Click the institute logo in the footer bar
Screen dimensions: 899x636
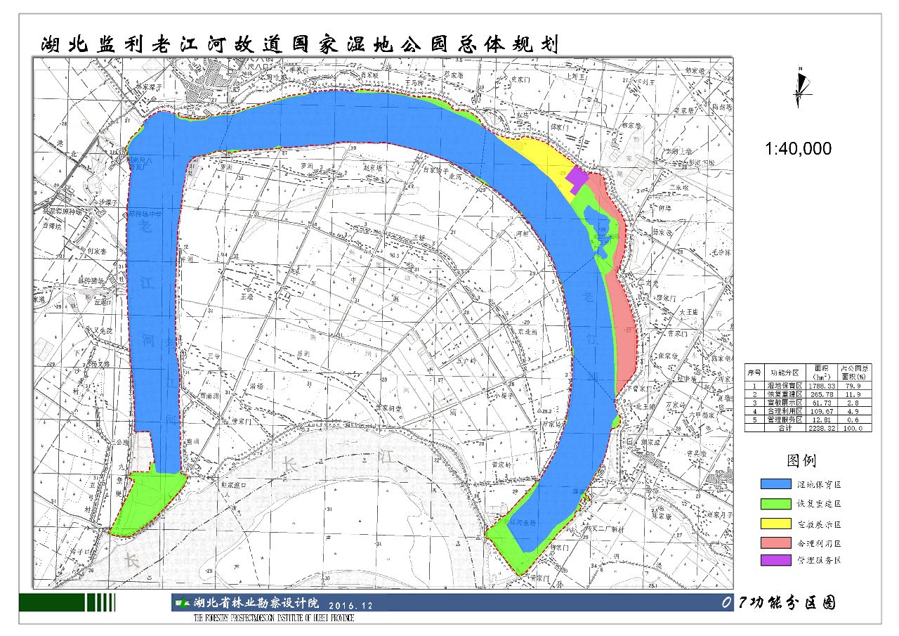[x=182, y=603]
